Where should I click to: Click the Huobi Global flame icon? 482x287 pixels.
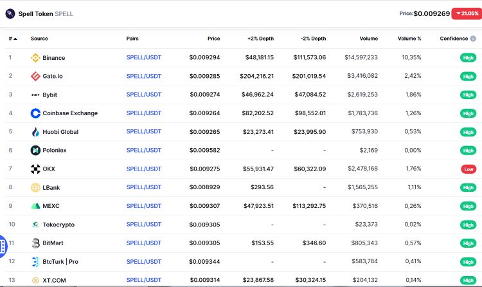tap(35, 132)
